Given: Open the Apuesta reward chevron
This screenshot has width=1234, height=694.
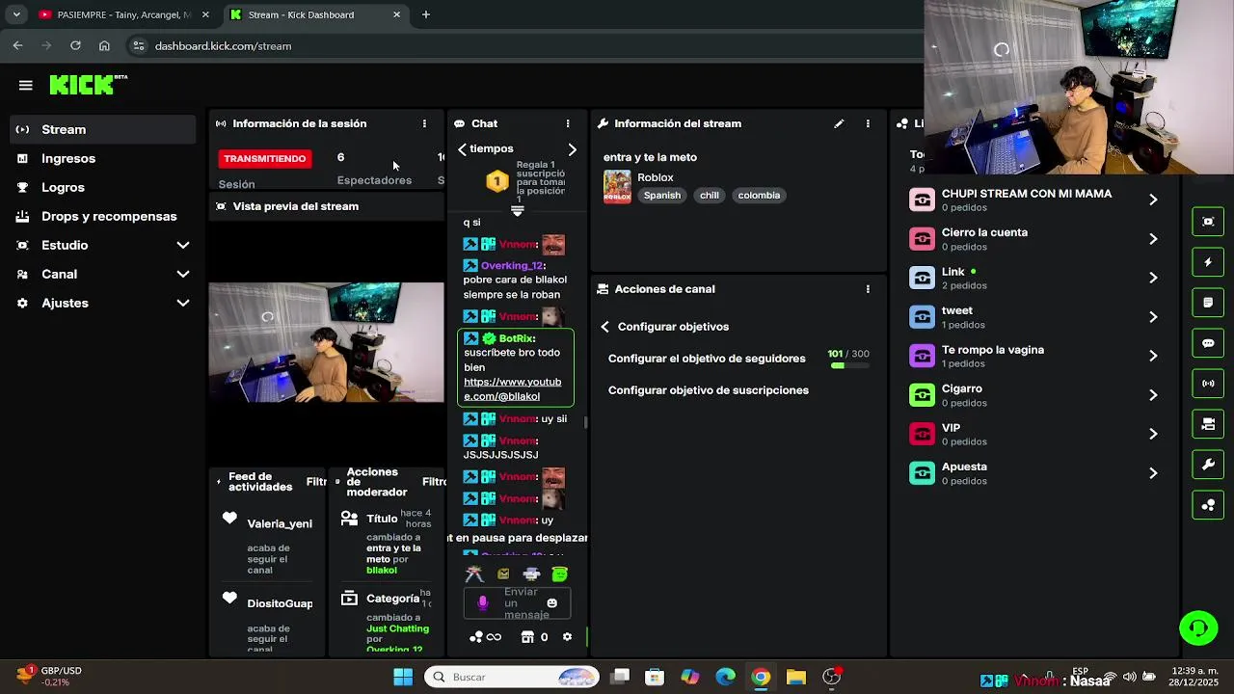Looking at the screenshot, I should [x=1153, y=473].
